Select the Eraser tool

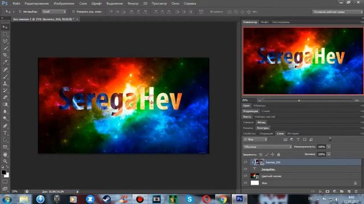pyautogui.click(x=5, y=97)
